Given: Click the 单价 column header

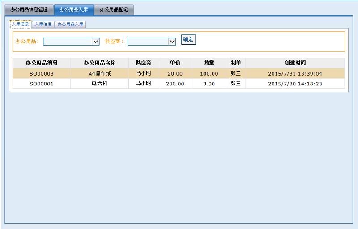Looking at the screenshot, I should coord(175,63).
